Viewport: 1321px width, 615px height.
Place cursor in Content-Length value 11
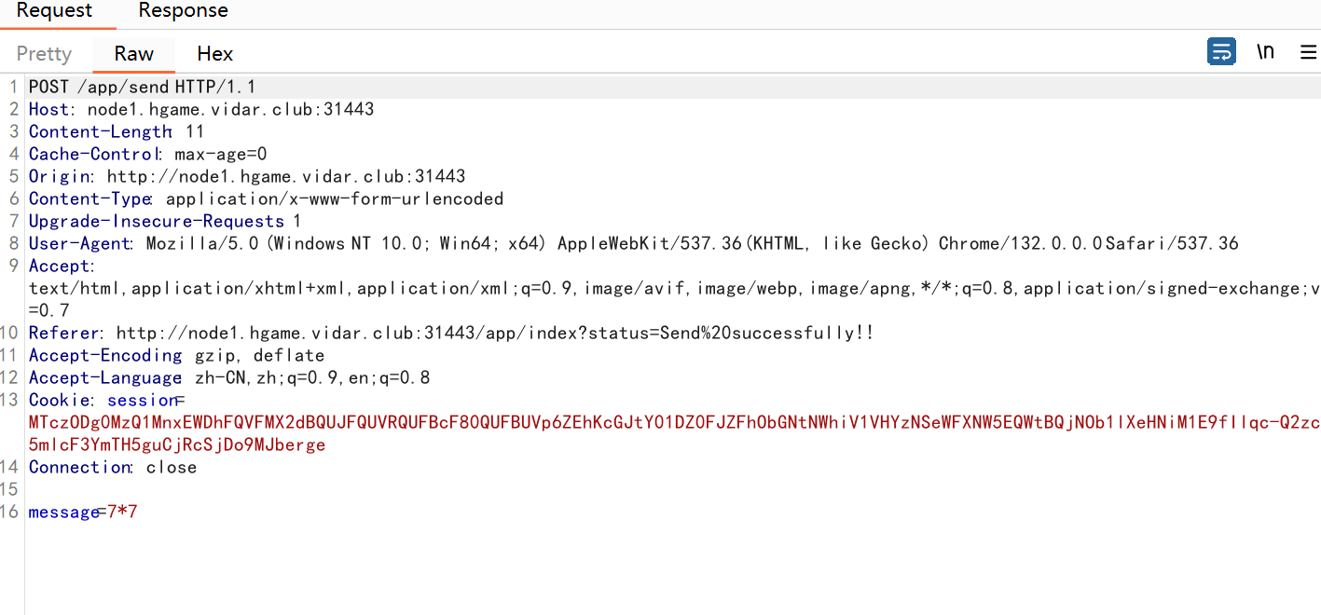coord(195,131)
